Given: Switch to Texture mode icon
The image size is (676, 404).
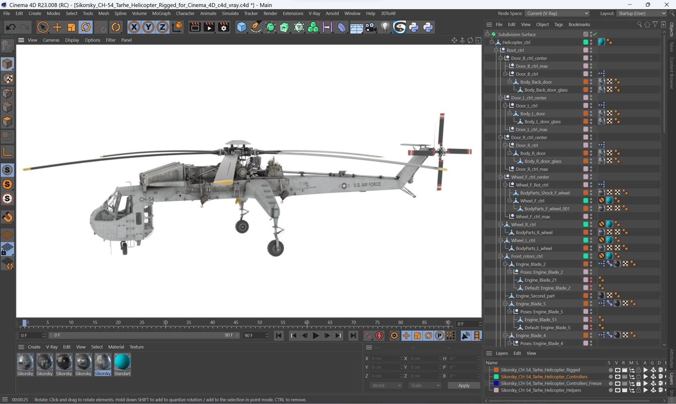Looking at the screenshot, I should point(7,79).
